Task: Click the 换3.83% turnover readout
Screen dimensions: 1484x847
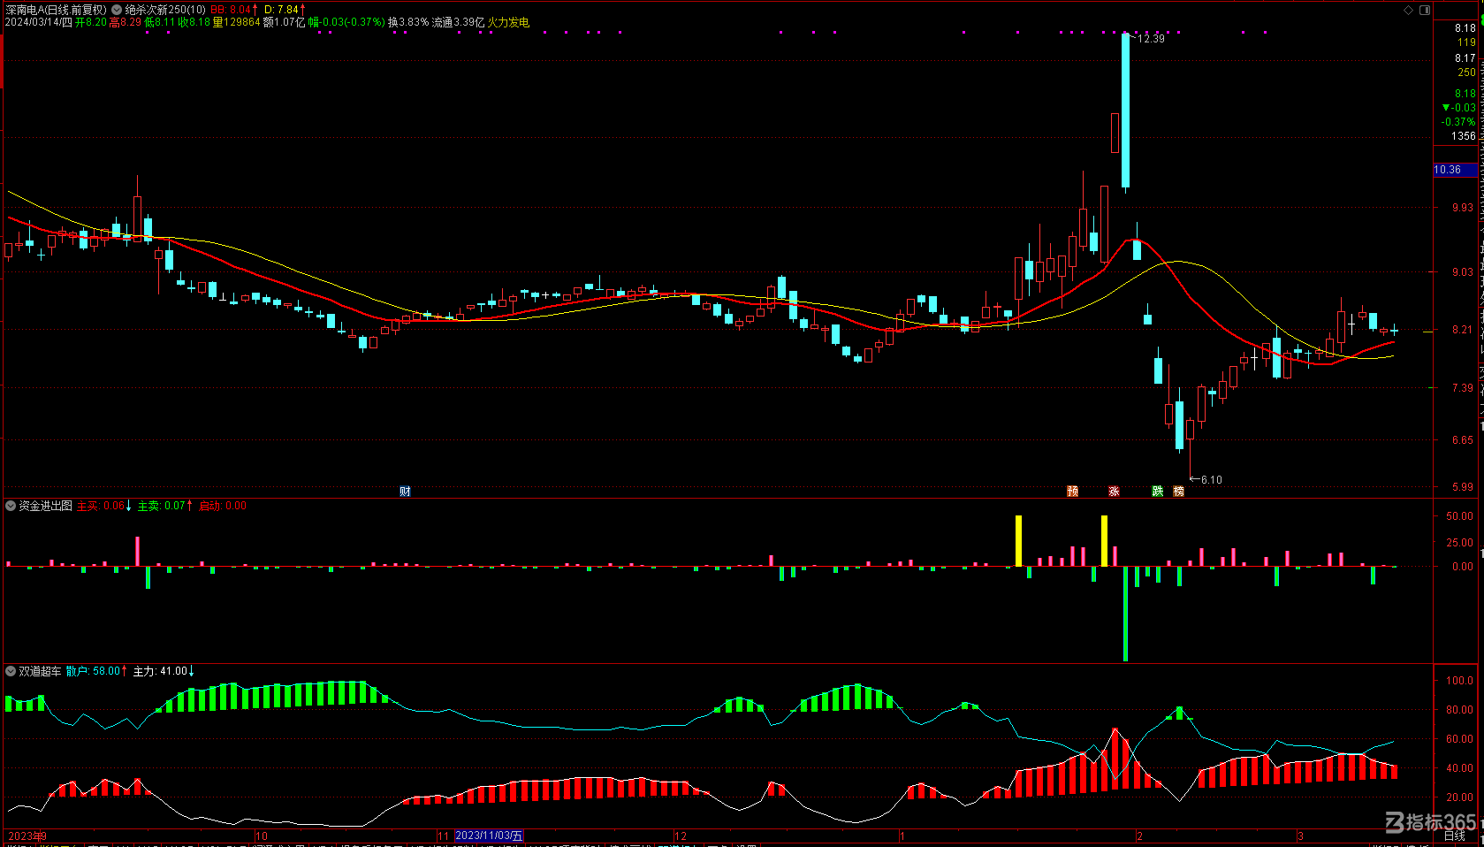Action: 408,22
